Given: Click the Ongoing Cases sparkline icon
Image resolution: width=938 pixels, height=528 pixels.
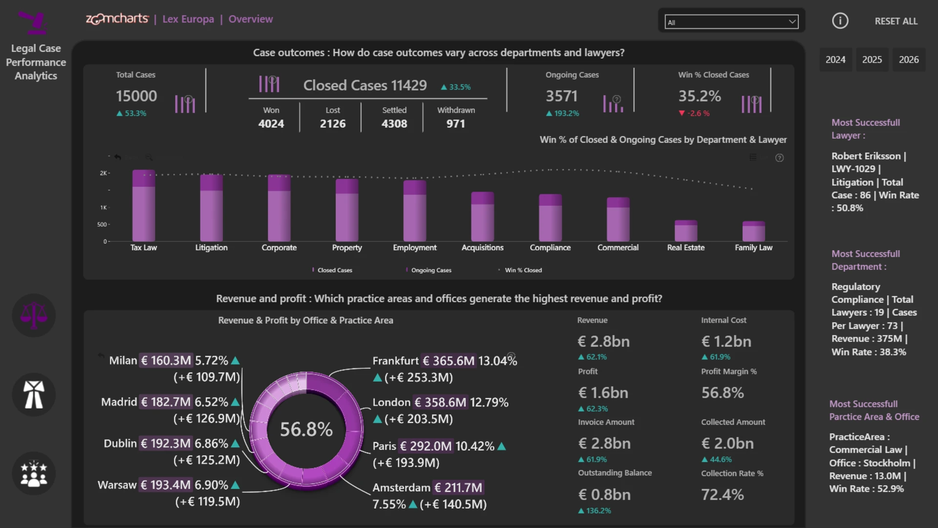Looking at the screenshot, I should pyautogui.click(x=613, y=104).
